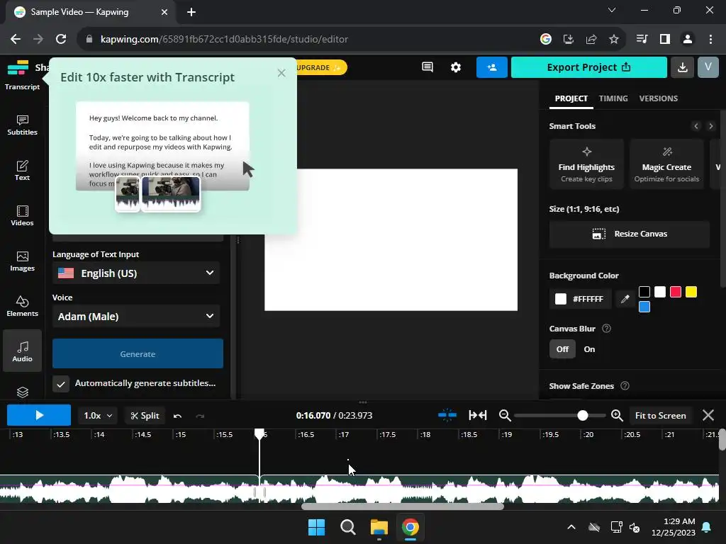Open the Subtitles tool in the sidebar
Screen dimensions: 726x544
[x=22, y=125]
